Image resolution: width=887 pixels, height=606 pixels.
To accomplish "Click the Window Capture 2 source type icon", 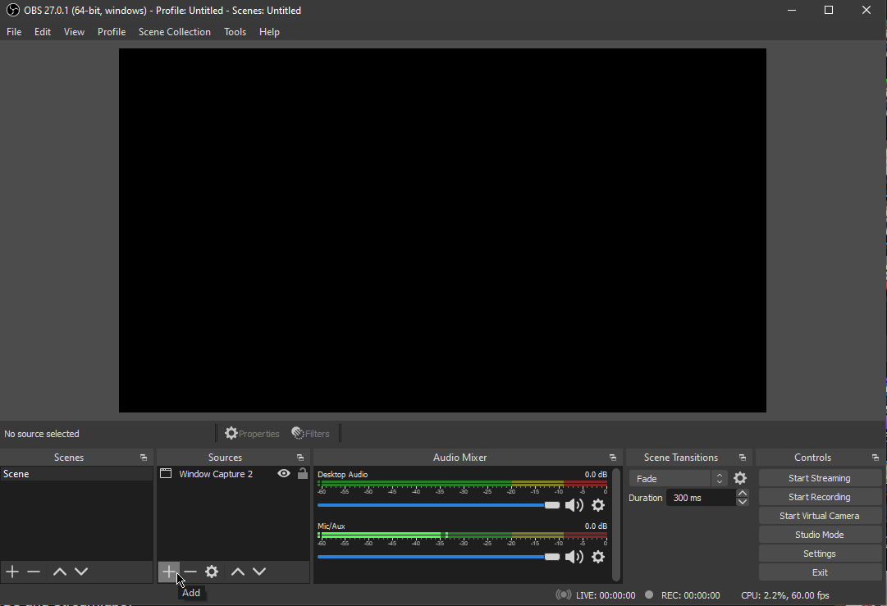I will tap(166, 474).
